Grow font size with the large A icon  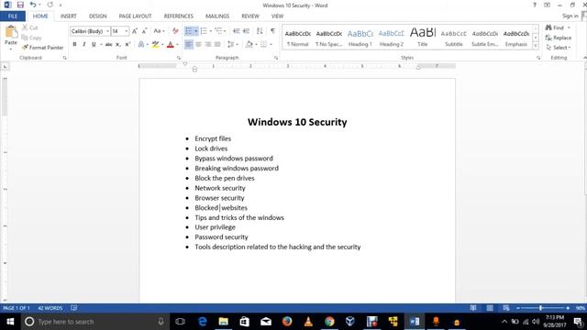coord(135,31)
